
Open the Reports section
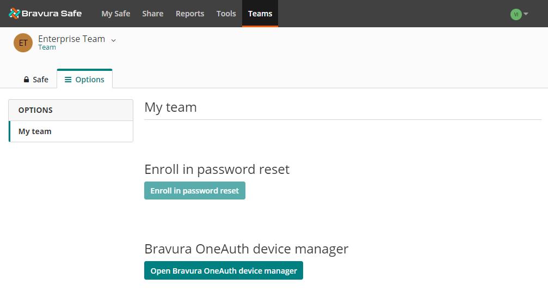tap(190, 14)
